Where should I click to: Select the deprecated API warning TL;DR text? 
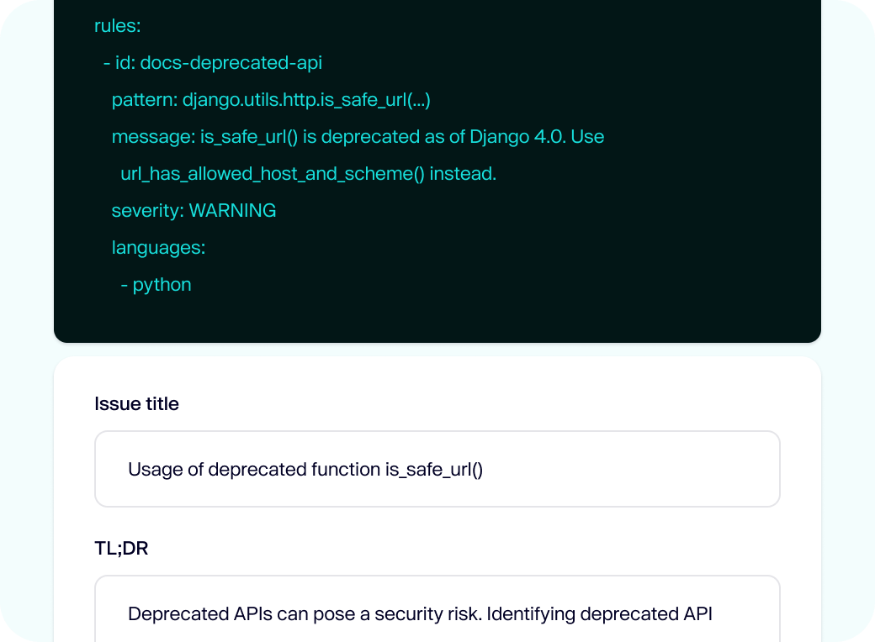click(x=419, y=613)
